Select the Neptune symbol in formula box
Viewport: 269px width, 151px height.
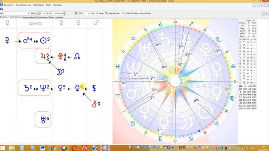[x=43, y=88]
